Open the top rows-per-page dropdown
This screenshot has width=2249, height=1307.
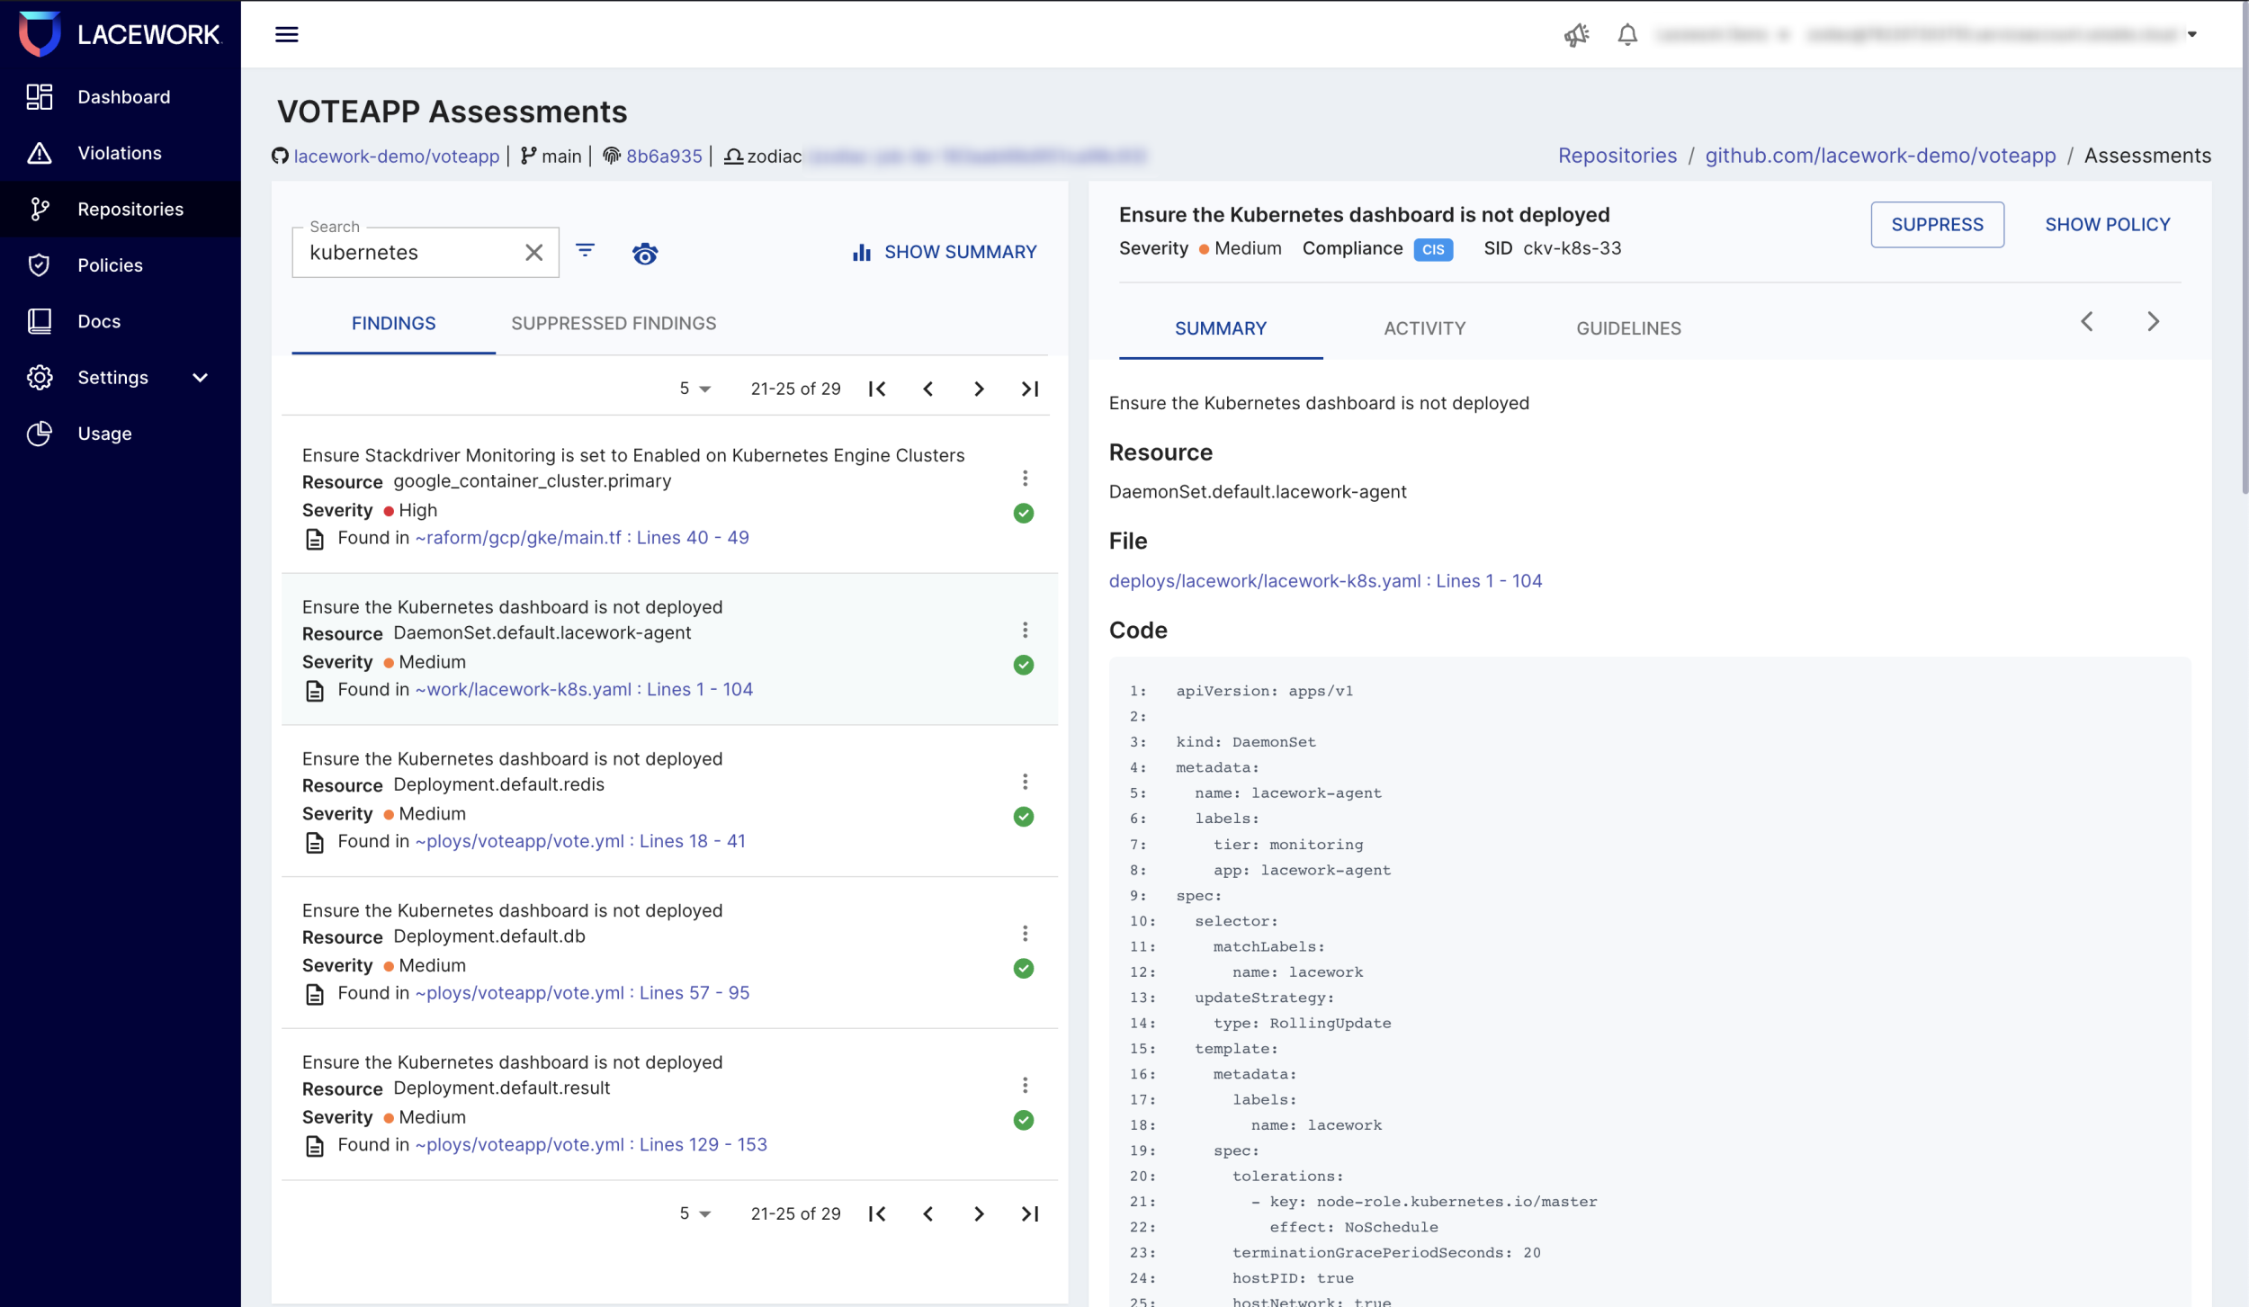tap(694, 389)
